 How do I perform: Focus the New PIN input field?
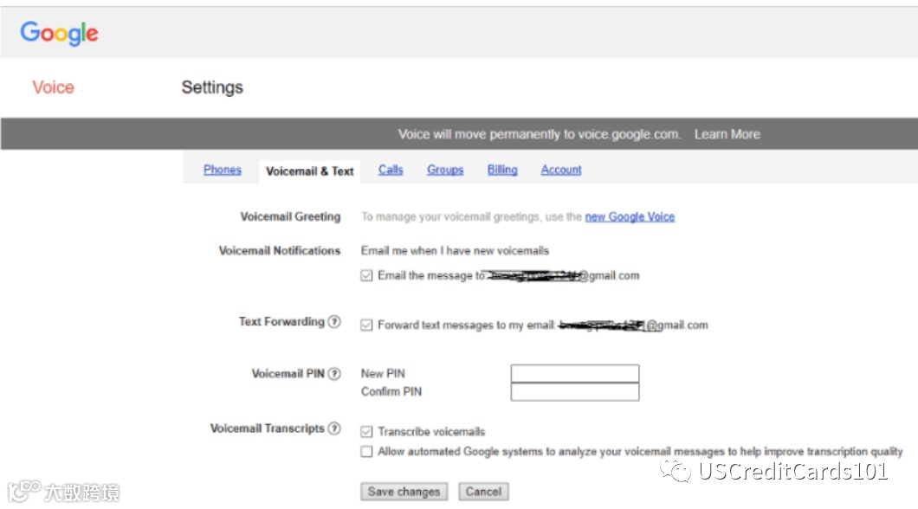pos(575,373)
